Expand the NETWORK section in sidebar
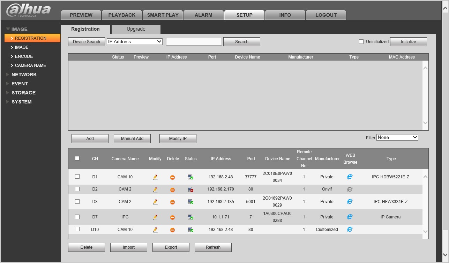Screen dimensions: 449x263 (x=24, y=75)
